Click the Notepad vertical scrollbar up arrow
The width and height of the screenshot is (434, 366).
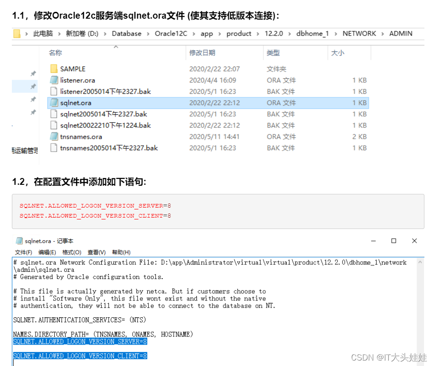click(420, 262)
